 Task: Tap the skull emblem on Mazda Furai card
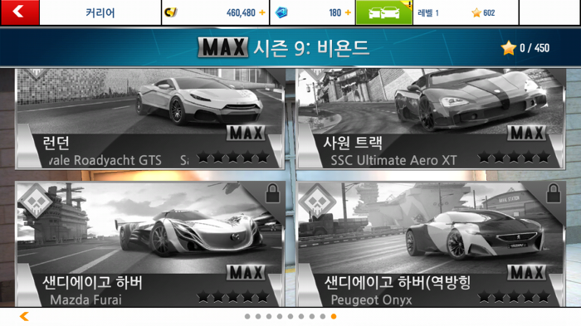pyautogui.click(x=36, y=202)
